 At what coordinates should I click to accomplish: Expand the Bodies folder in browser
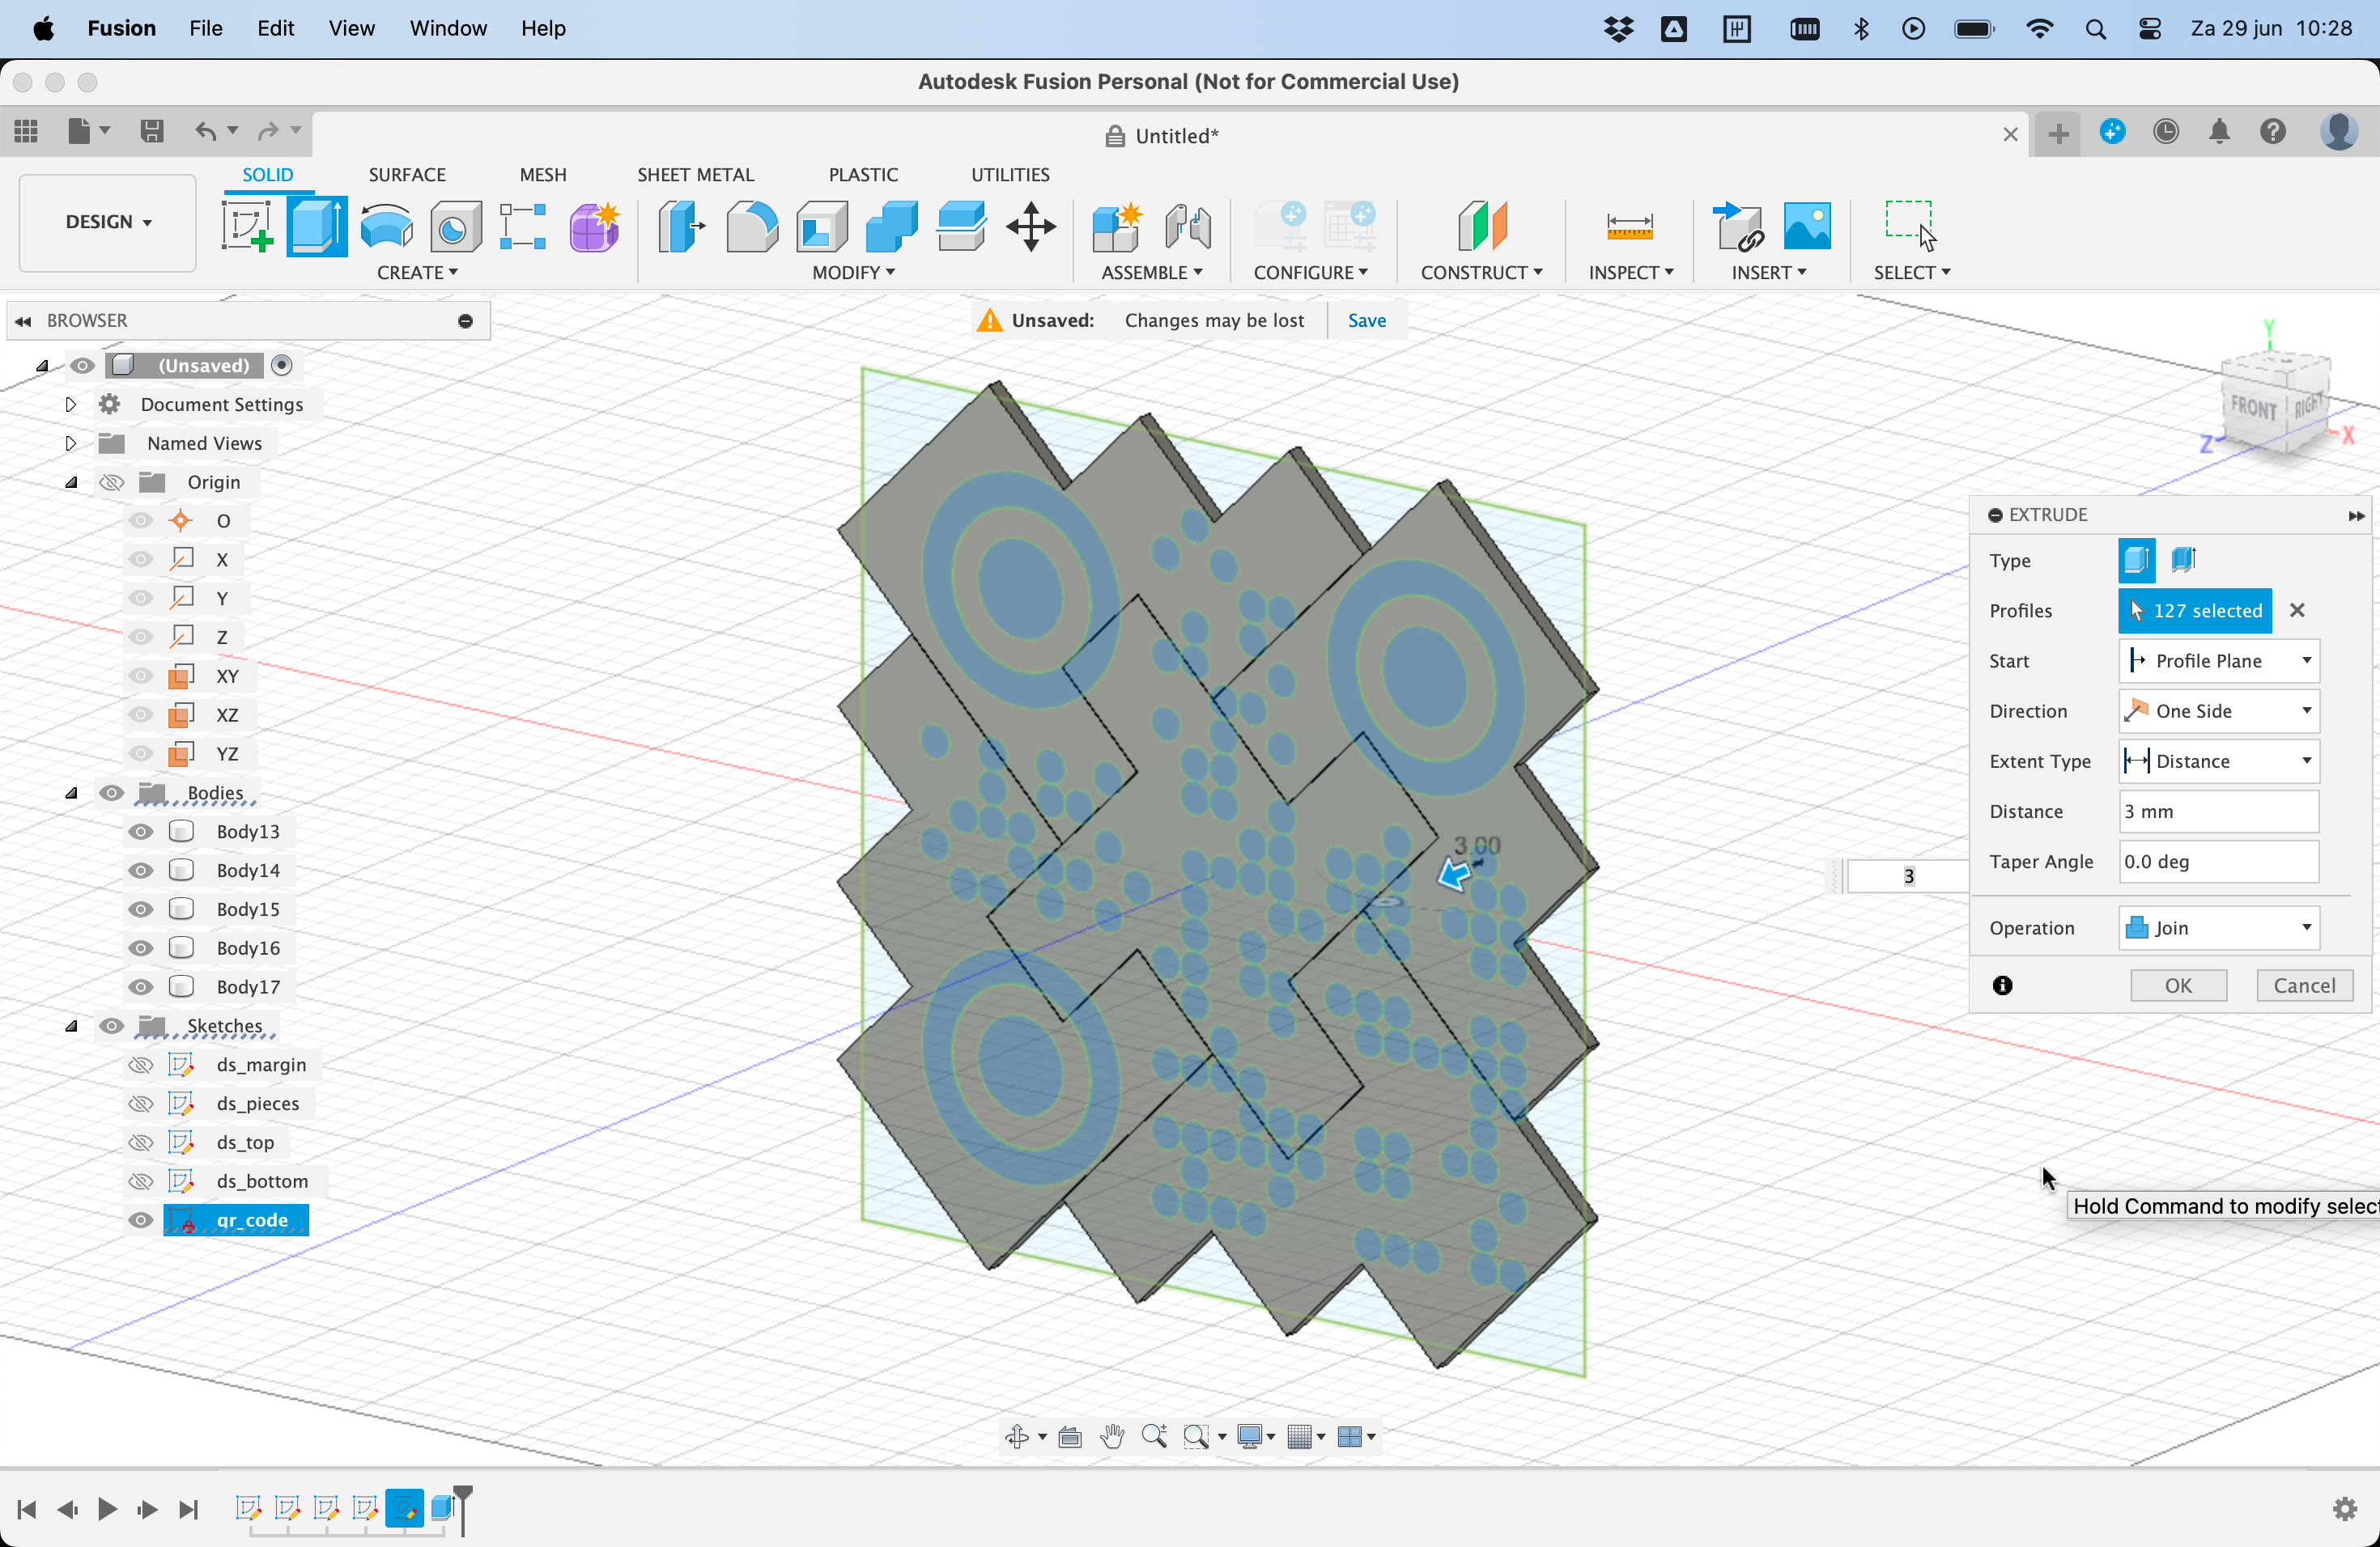[71, 793]
